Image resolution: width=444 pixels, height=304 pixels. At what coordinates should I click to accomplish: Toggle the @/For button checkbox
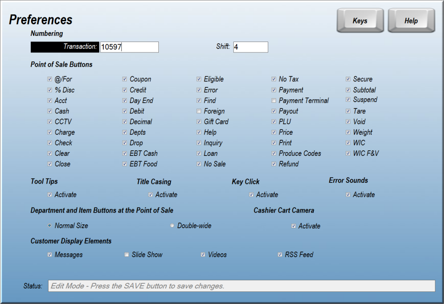coord(50,79)
